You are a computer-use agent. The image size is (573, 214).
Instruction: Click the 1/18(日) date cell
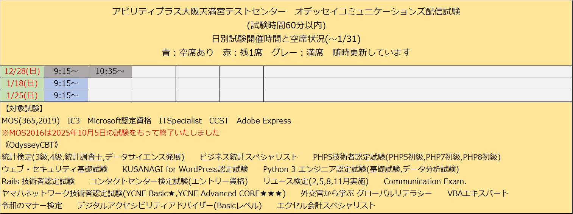tap(22, 84)
